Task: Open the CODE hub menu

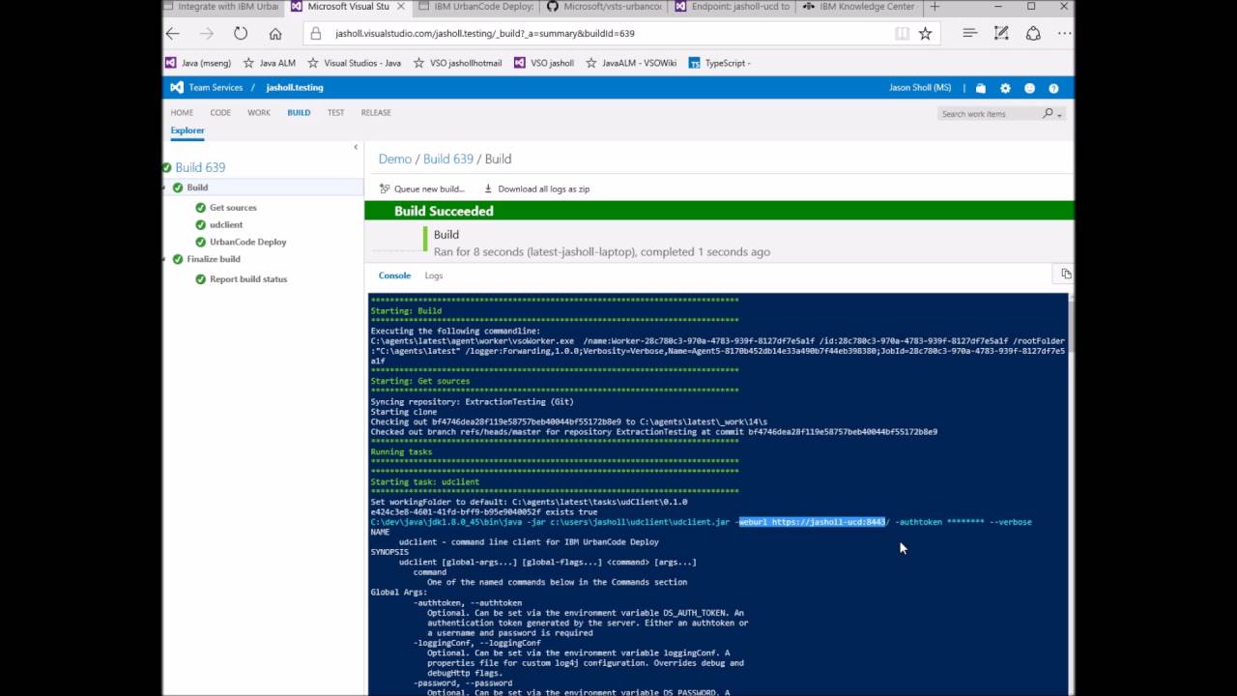Action: (x=220, y=112)
